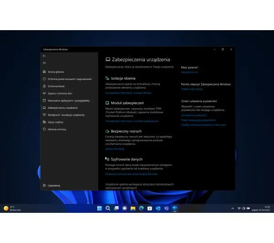274x243 pixels.
Task: Click the Bezpieczny rozruch power icon
Action: [x=107, y=131]
